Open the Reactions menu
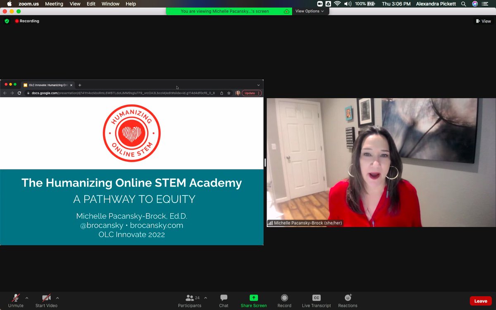Image resolution: width=496 pixels, height=310 pixels. click(348, 300)
